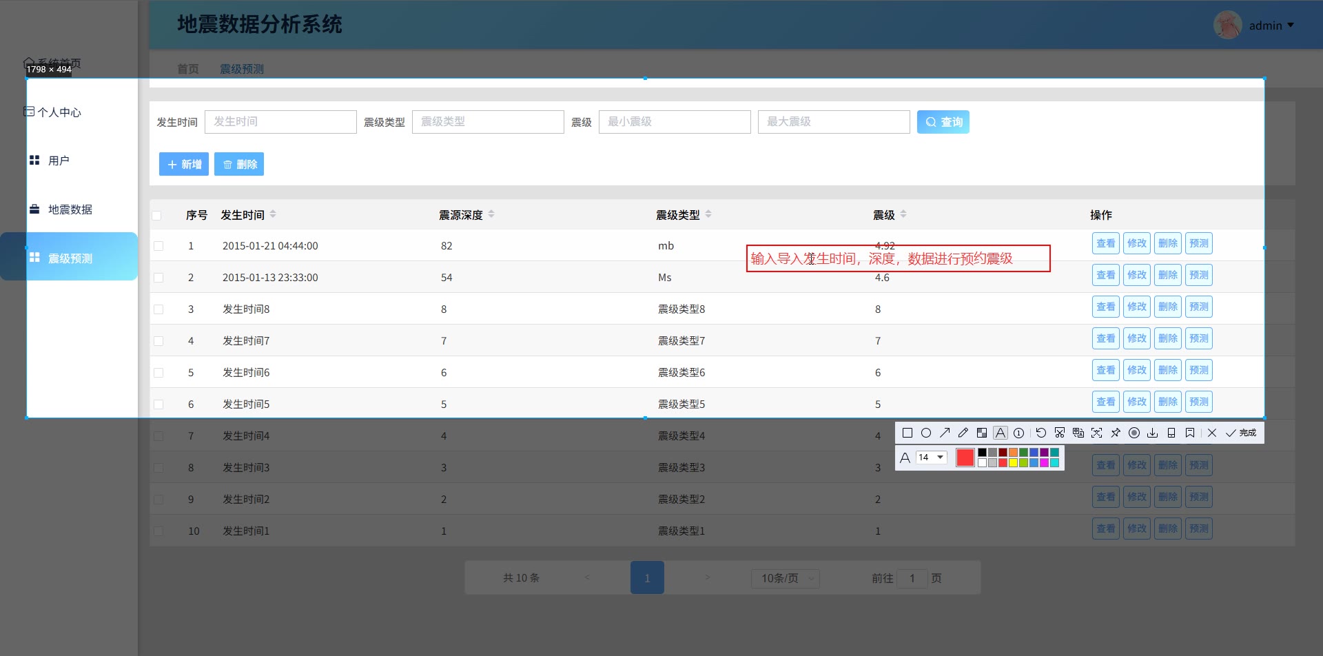The height and width of the screenshot is (656, 1323).
Task: Go to 个人中心 sidebar item
Action: click(59, 112)
